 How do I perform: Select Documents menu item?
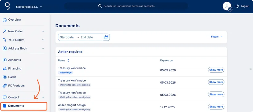[24, 106]
